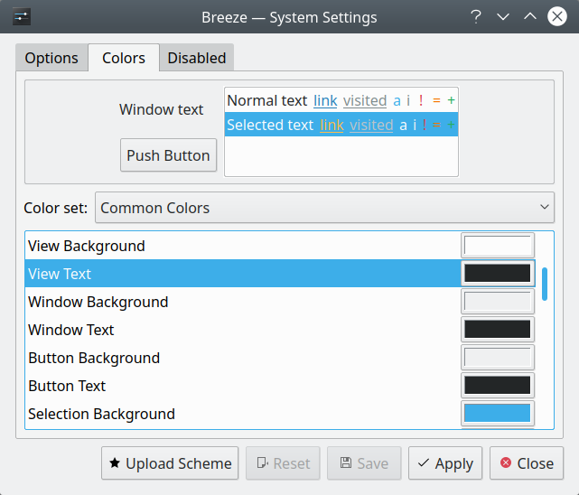Viewport: 579px width, 495px height.
Task: Select Window Background in the color list
Action: [98, 302]
